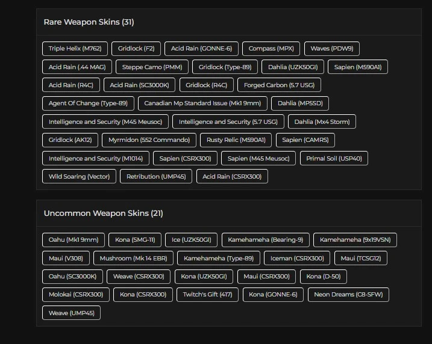Choose Mushroom (Mk 14 EBR) tag
The width and height of the screenshot is (432, 344).
pos(133,258)
